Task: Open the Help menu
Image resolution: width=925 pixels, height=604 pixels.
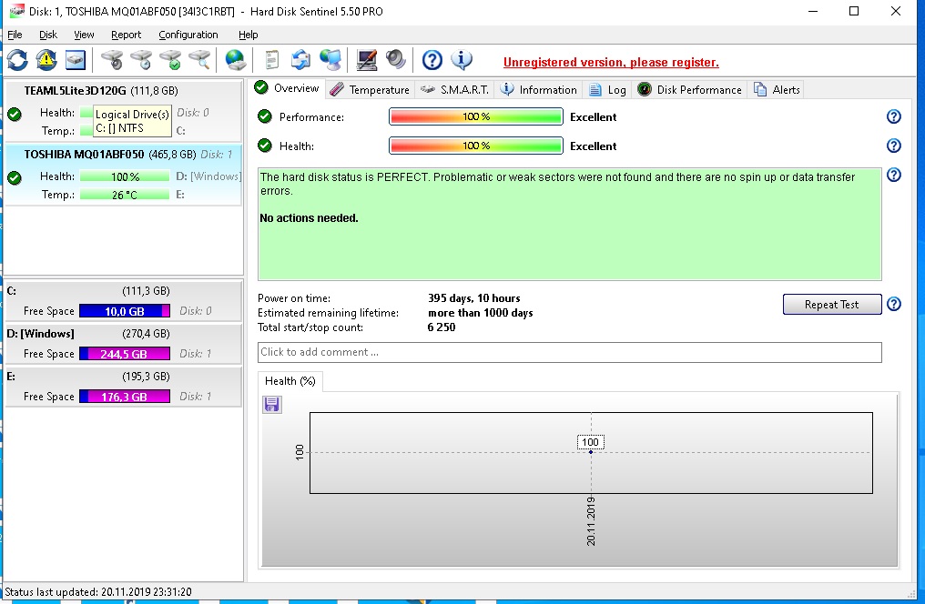Action: (x=249, y=35)
